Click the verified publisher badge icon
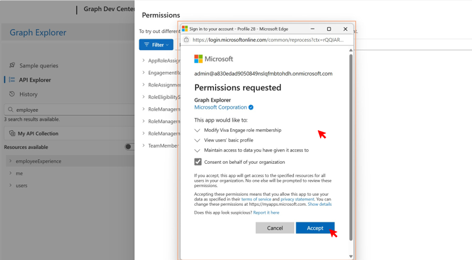472x260 pixels. click(251, 107)
